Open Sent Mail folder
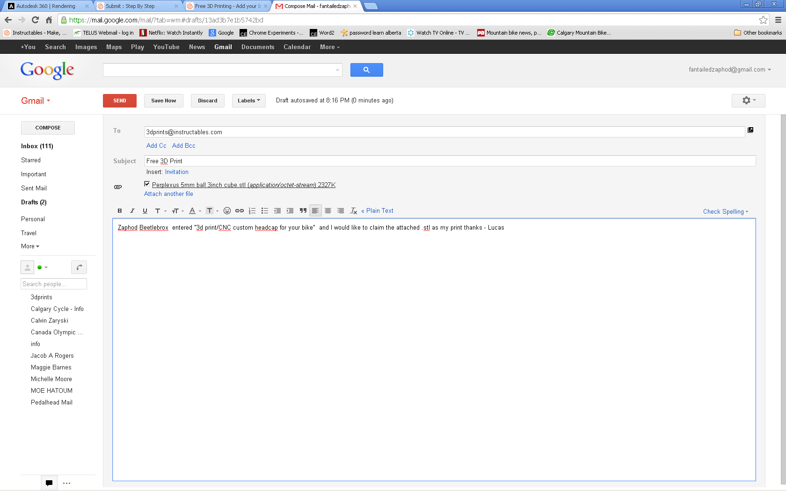 coord(34,188)
